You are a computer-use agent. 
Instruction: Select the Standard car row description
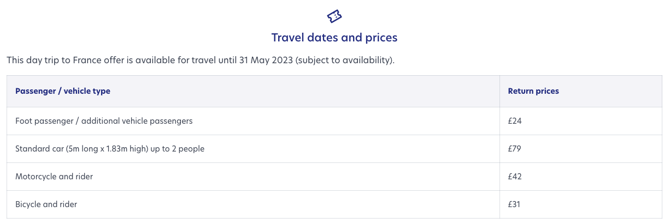(110, 148)
